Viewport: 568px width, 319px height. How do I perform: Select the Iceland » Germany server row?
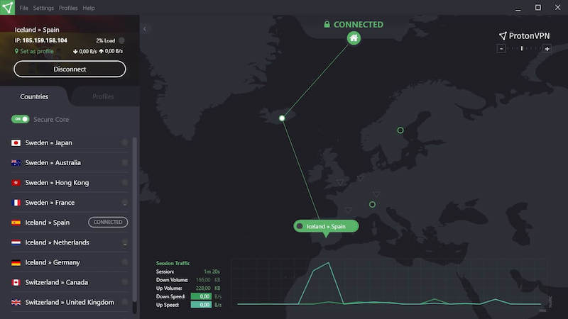pos(70,262)
